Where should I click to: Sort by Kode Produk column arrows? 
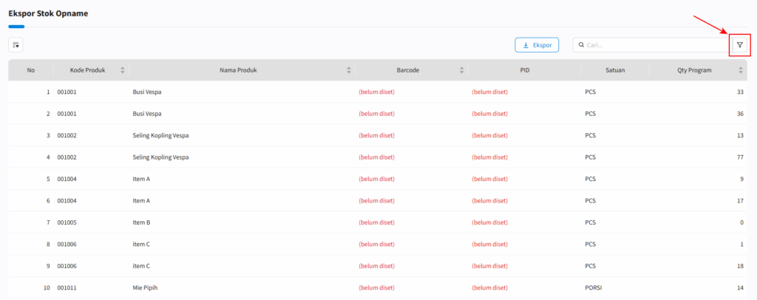click(x=123, y=70)
